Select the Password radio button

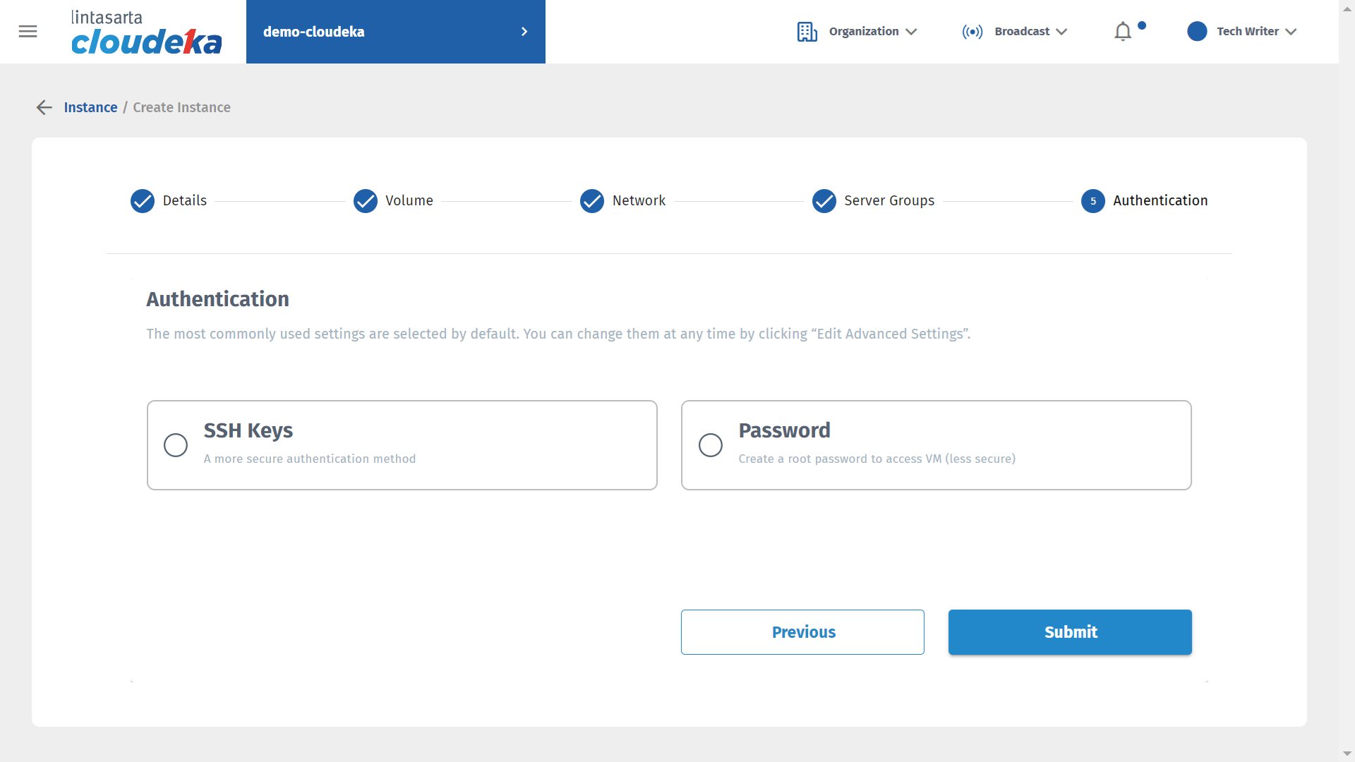711,445
